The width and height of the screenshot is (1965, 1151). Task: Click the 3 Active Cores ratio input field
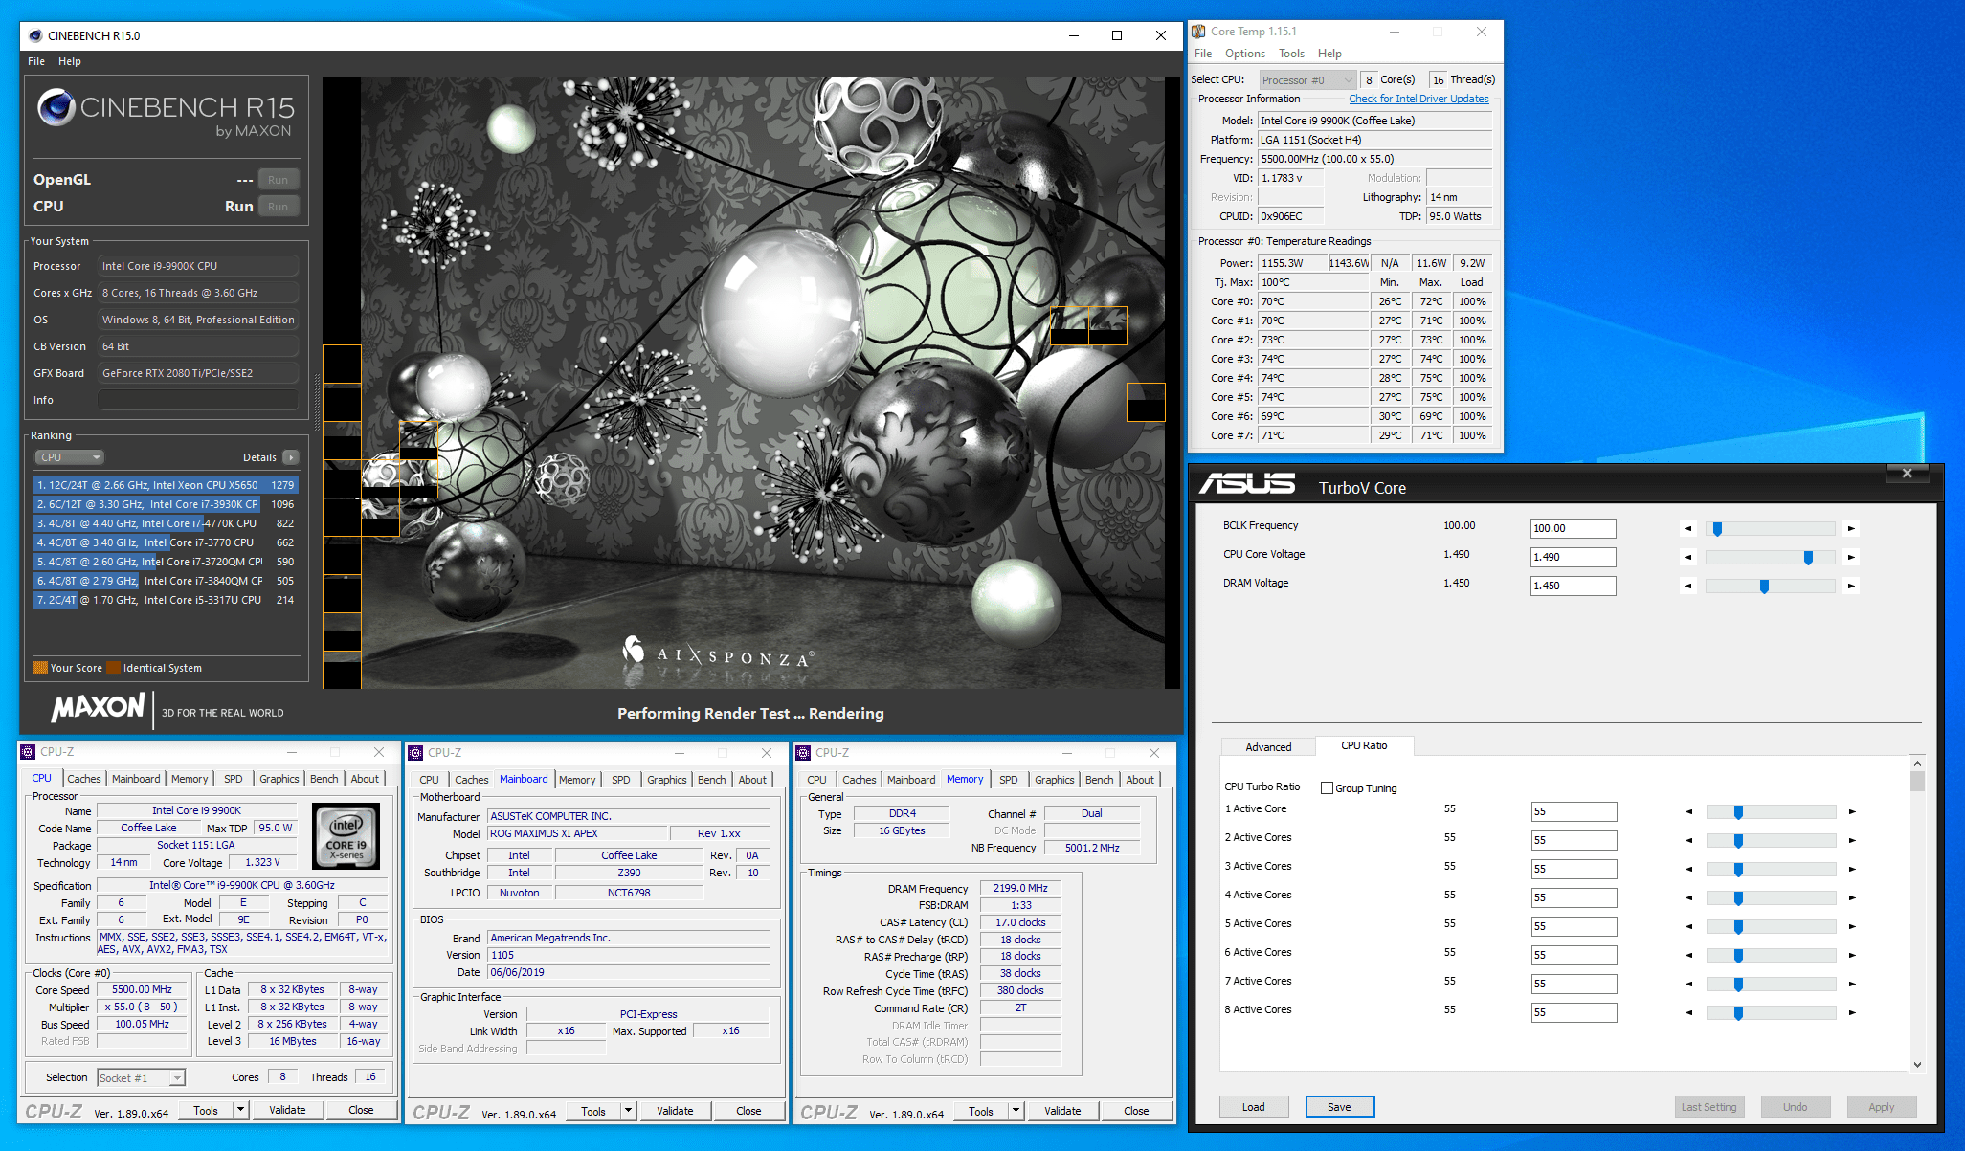tap(1574, 869)
